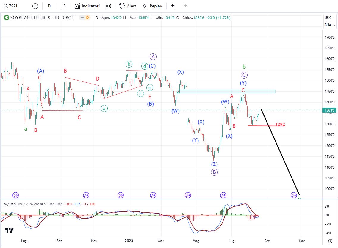
Task: Select the light blue rectangle zone
Action: (x=227, y=91)
